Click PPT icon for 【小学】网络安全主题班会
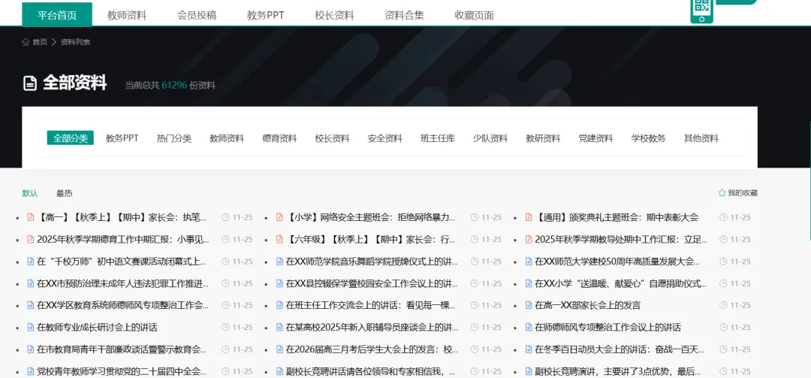This screenshot has height=378, width=811. tap(279, 217)
